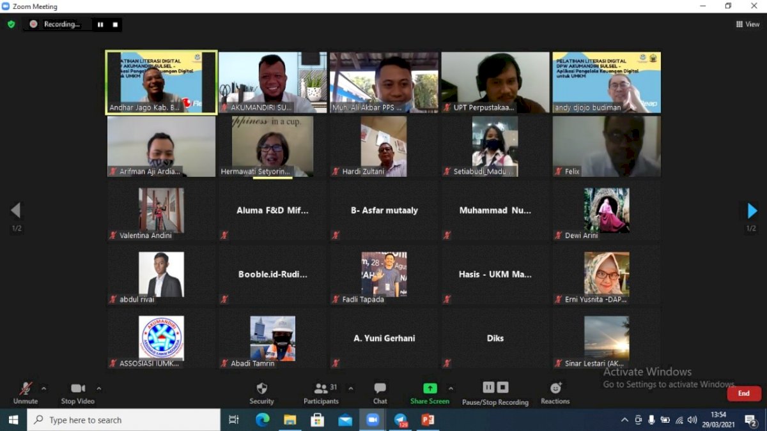Screen dimensions: 767x431
Task: Pause the recording from bottom toolbar
Action: [488, 388]
